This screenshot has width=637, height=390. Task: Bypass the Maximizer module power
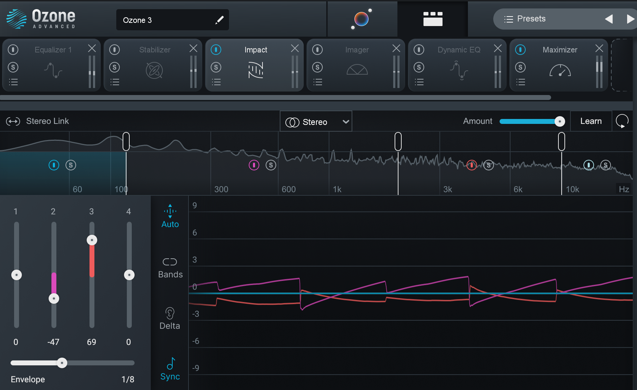520,50
